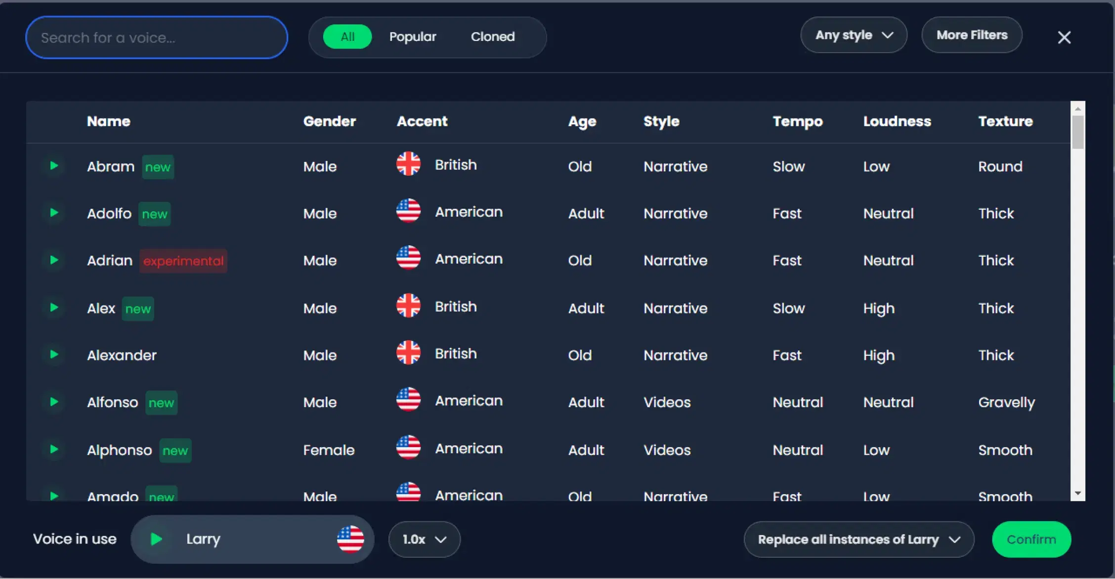Open the Any style dropdown

click(854, 35)
